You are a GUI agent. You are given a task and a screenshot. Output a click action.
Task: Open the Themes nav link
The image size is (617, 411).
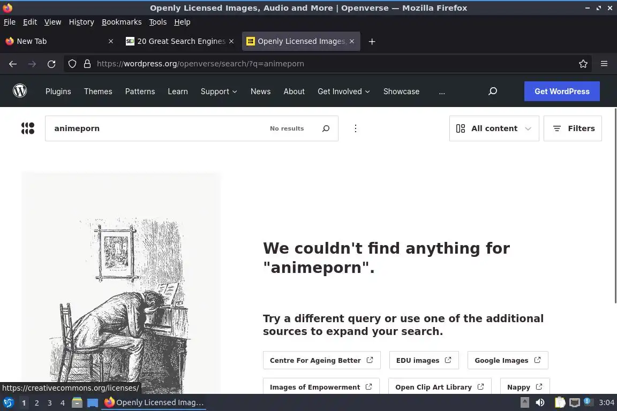(98, 92)
